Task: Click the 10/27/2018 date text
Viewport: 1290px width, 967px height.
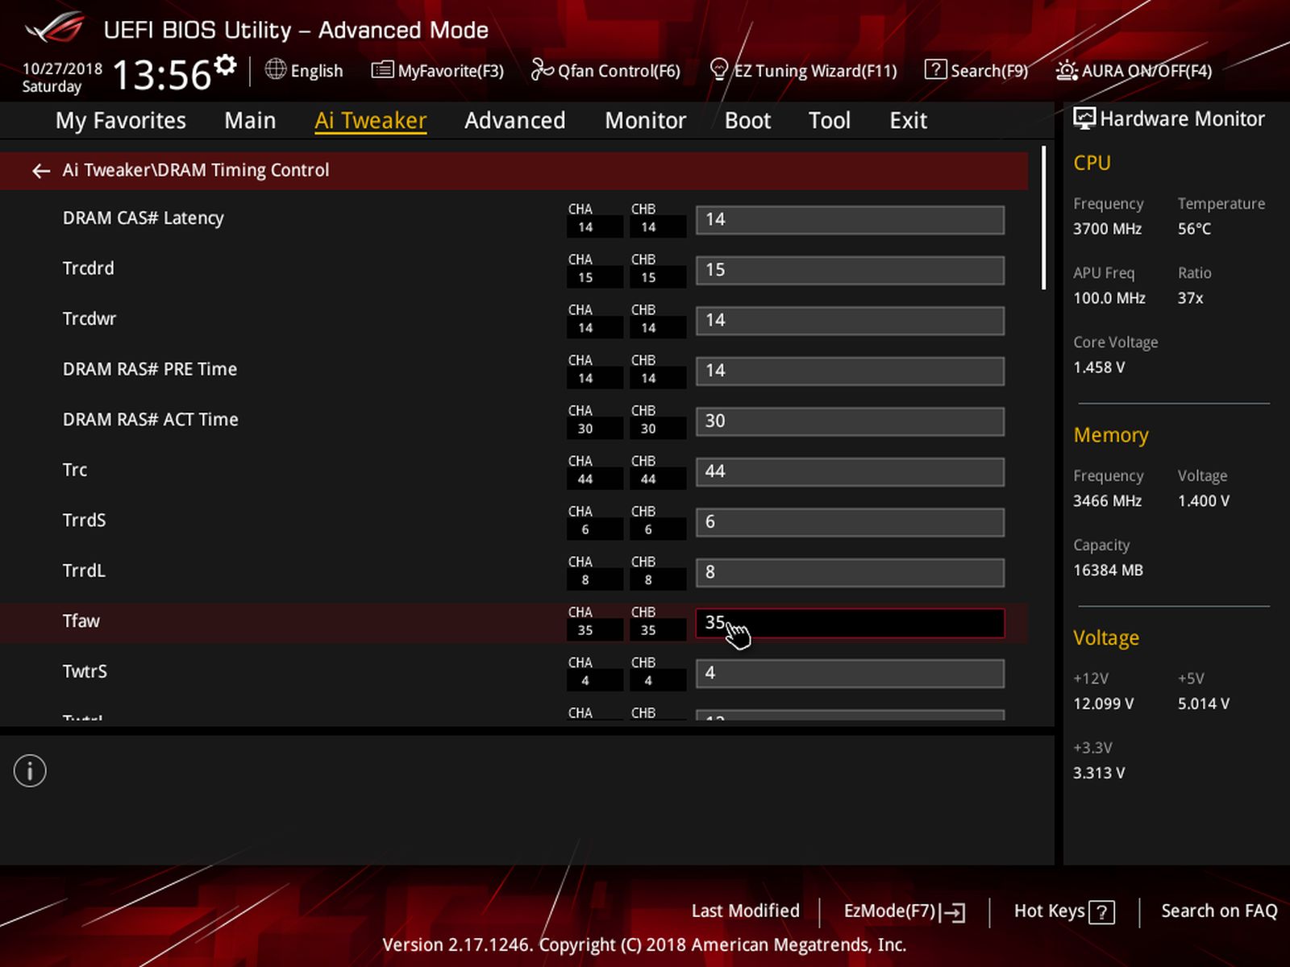Action: point(62,68)
